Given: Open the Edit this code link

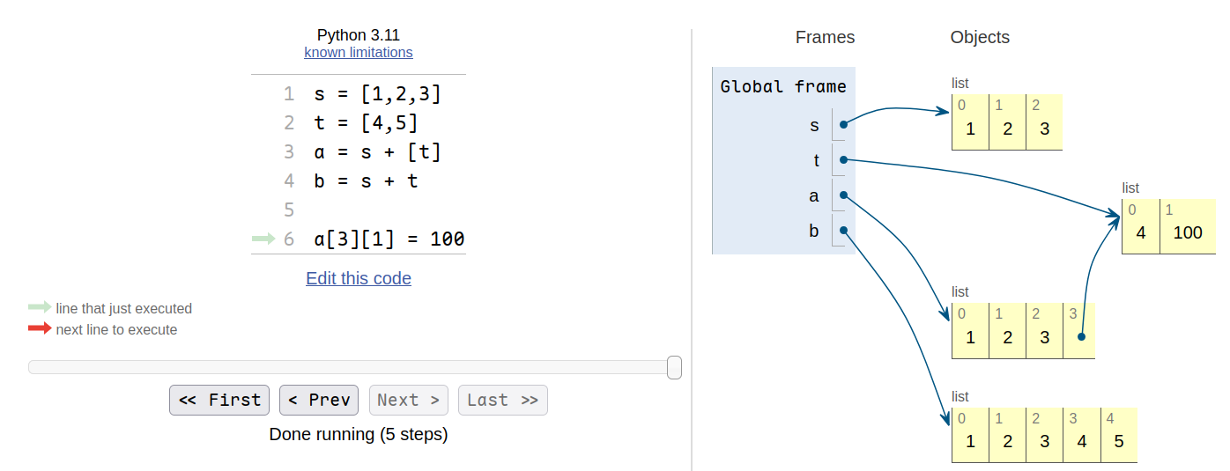Looking at the screenshot, I should pyautogui.click(x=359, y=278).
